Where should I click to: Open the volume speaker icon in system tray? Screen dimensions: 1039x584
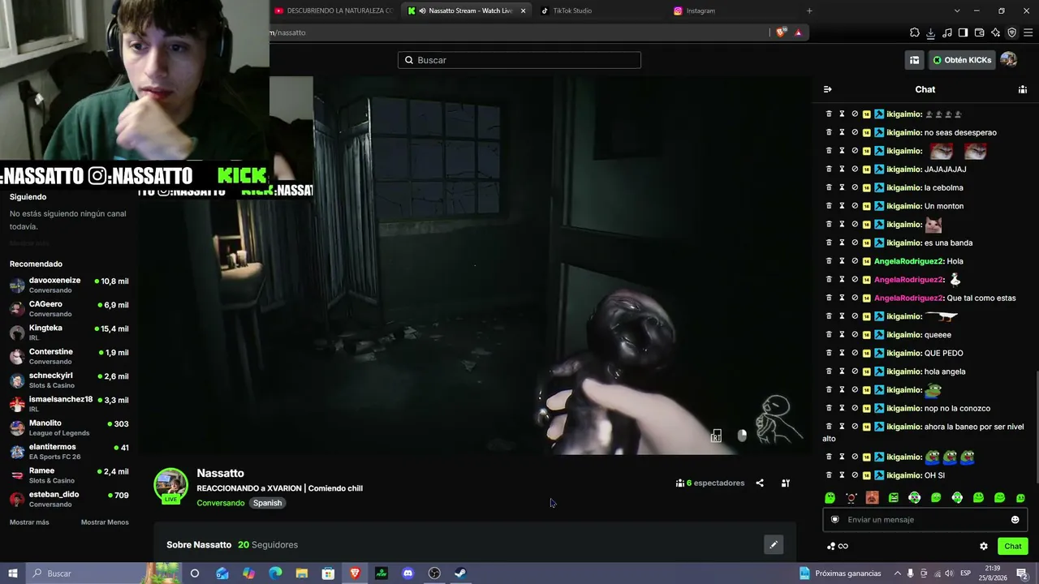[950, 573]
